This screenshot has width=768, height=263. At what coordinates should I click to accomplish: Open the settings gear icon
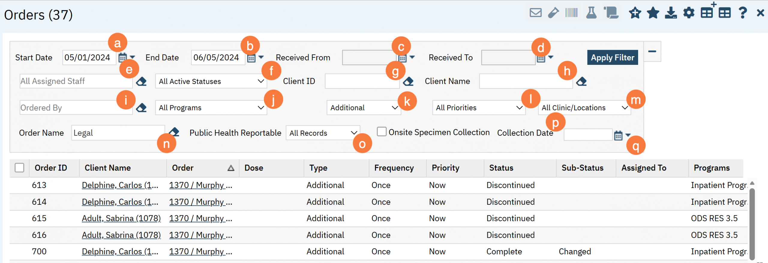pos(688,13)
